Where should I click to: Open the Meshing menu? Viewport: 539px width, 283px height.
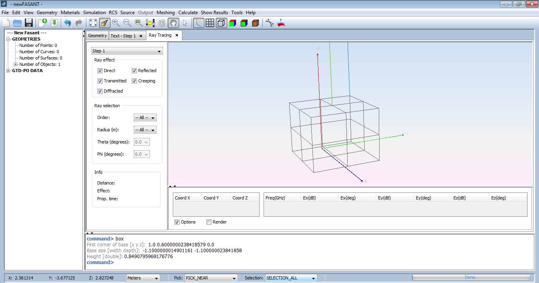click(165, 13)
